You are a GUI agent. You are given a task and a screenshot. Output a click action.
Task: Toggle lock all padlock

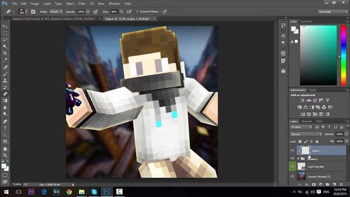pyautogui.click(x=317, y=141)
